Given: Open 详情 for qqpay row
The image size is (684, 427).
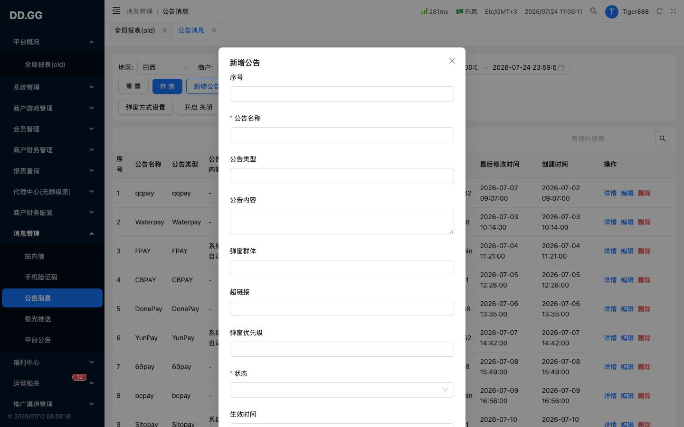Looking at the screenshot, I should 610,193.
